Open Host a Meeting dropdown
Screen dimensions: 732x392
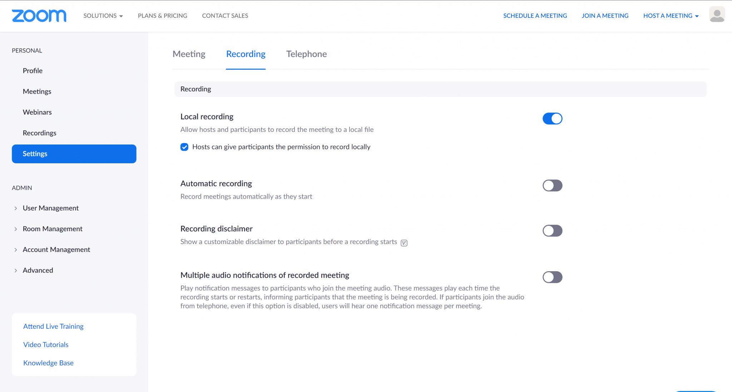(x=671, y=16)
